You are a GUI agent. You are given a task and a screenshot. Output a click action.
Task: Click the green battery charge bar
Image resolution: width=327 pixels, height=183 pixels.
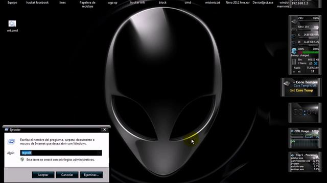pos(310,52)
